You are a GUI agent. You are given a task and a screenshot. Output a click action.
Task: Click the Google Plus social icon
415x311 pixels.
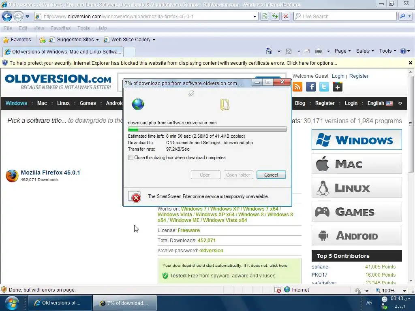pos(338,87)
